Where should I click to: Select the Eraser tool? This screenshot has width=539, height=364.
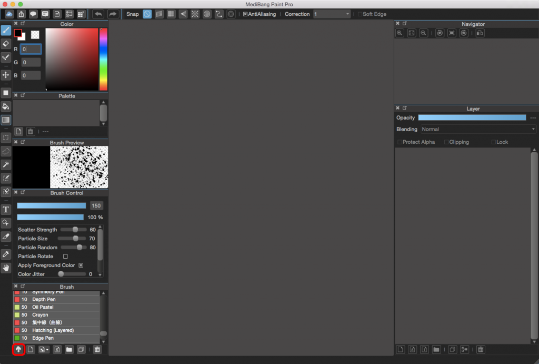pos(6,44)
